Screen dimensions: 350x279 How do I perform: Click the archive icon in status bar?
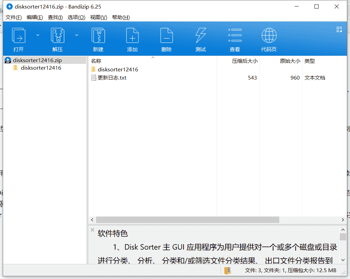pyautogui.click(x=227, y=270)
